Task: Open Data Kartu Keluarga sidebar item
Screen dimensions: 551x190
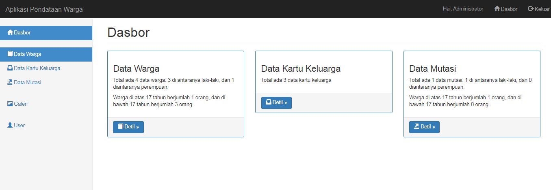Action: click(x=46, y=68)
